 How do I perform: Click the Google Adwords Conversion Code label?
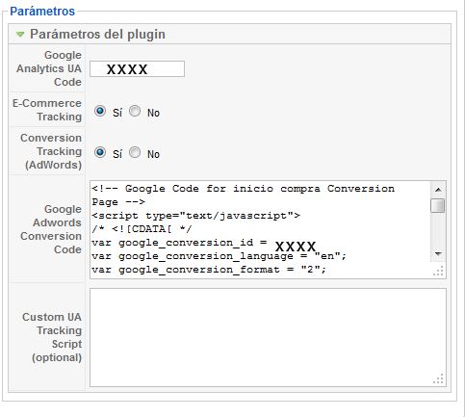click(51, 229)
